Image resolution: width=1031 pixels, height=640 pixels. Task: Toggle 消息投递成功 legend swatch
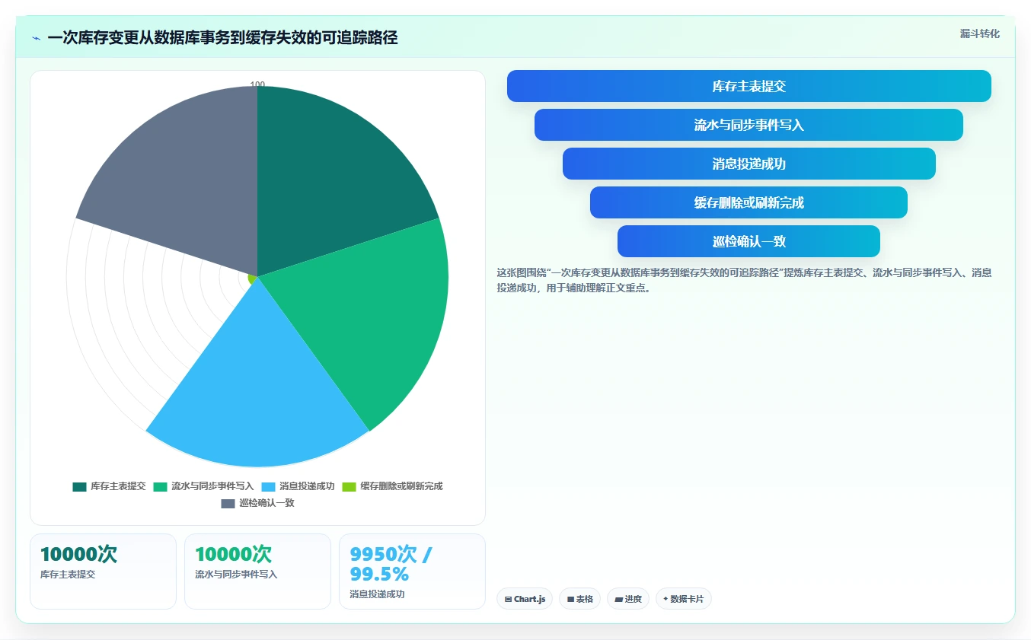coord(269,486)
